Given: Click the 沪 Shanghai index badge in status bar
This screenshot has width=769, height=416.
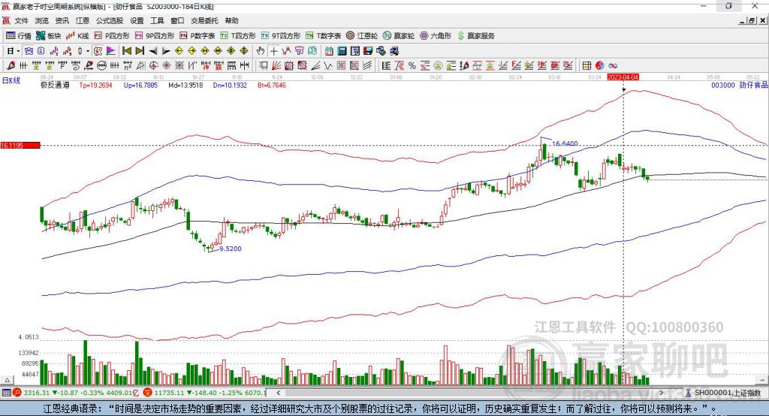Looking at the screenshot, I should click(17, 393).
